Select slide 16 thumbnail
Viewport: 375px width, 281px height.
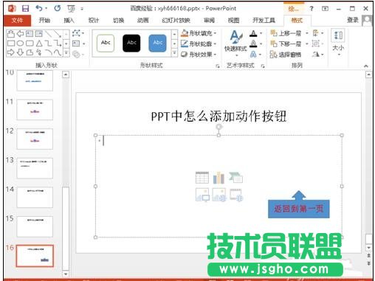[35, 256]
